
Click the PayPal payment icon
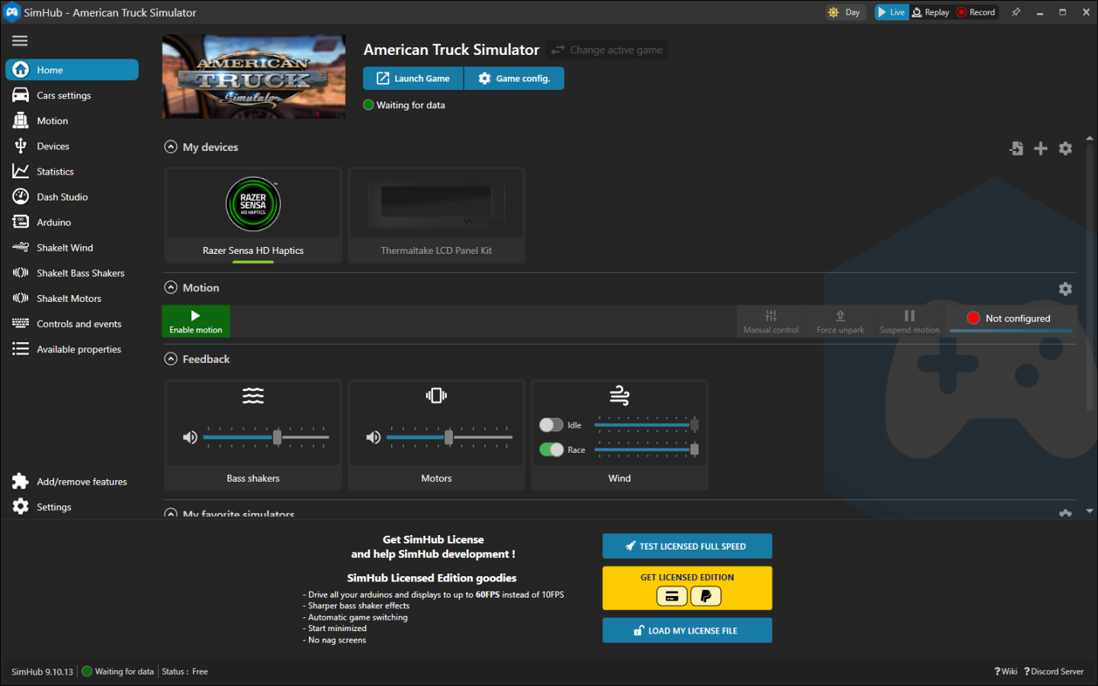[706, 596]
